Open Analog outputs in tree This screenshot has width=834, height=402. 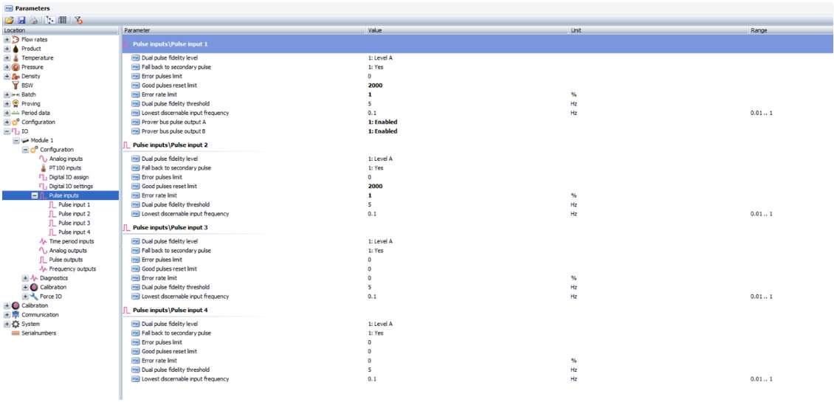(x=68, y=251)
